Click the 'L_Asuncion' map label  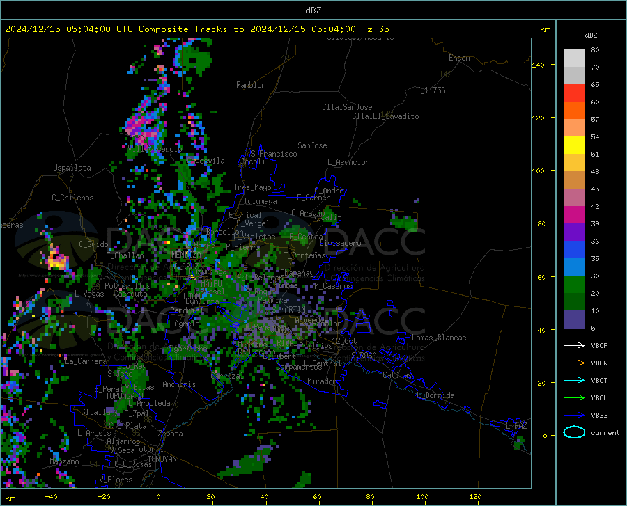[348, 162]
